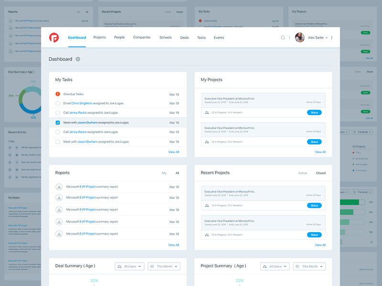This screenshot has height=286, width=382.
Task: Click the red app logo icon
Action: click(x=54, y=37)
